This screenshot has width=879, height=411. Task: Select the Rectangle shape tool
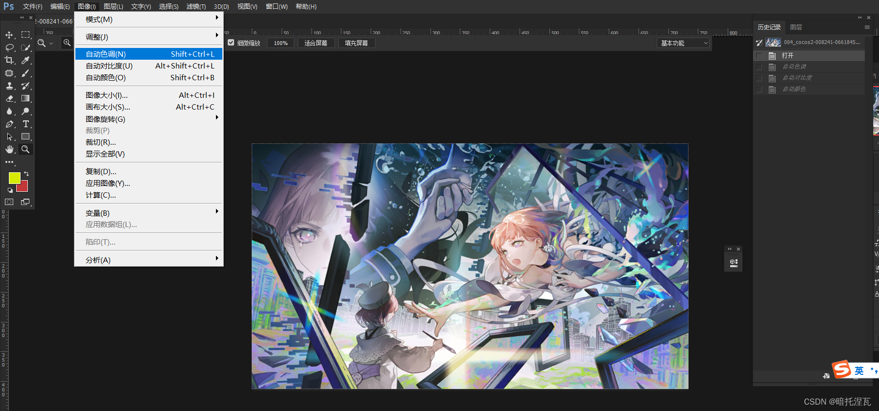[25, 137]
